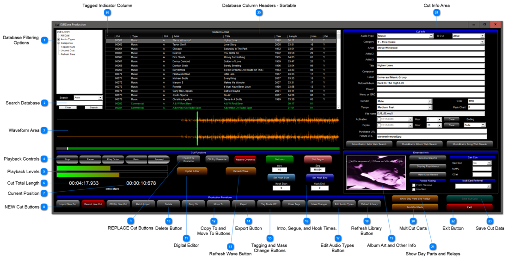The height and width of the screenshot is (260, 508).
Task: Open the Search field type dropdown showing Artist
Action: pyautogui.click(x=100, y=97)
